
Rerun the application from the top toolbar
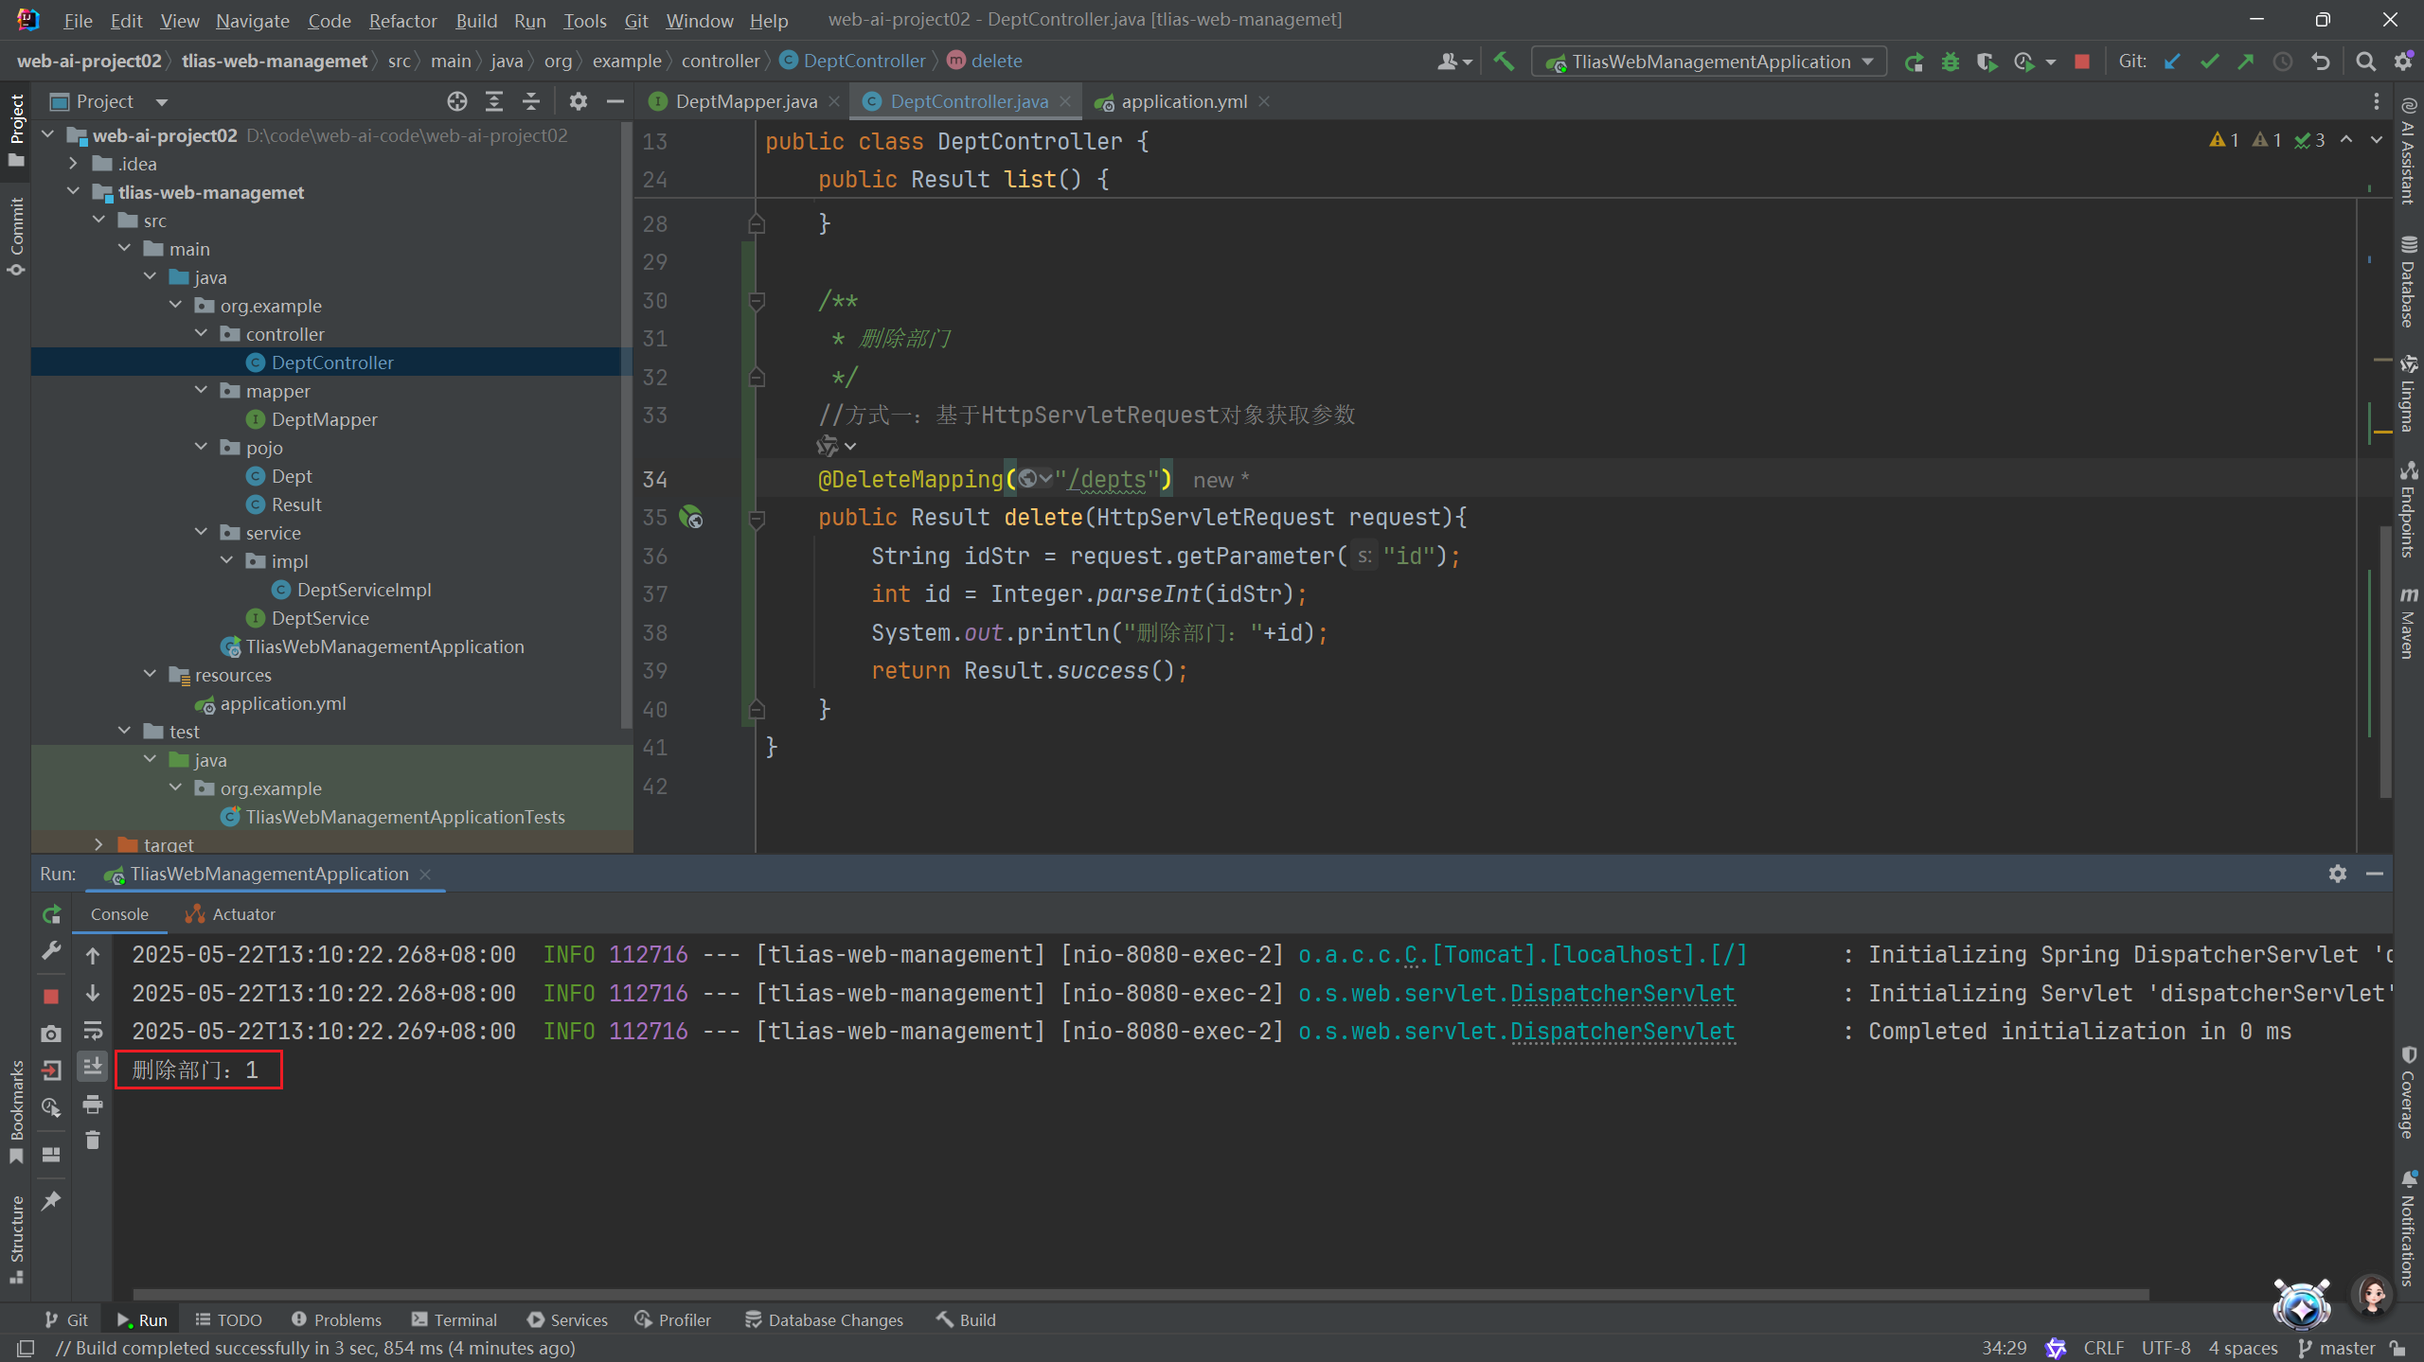(x=1914, y=62)
